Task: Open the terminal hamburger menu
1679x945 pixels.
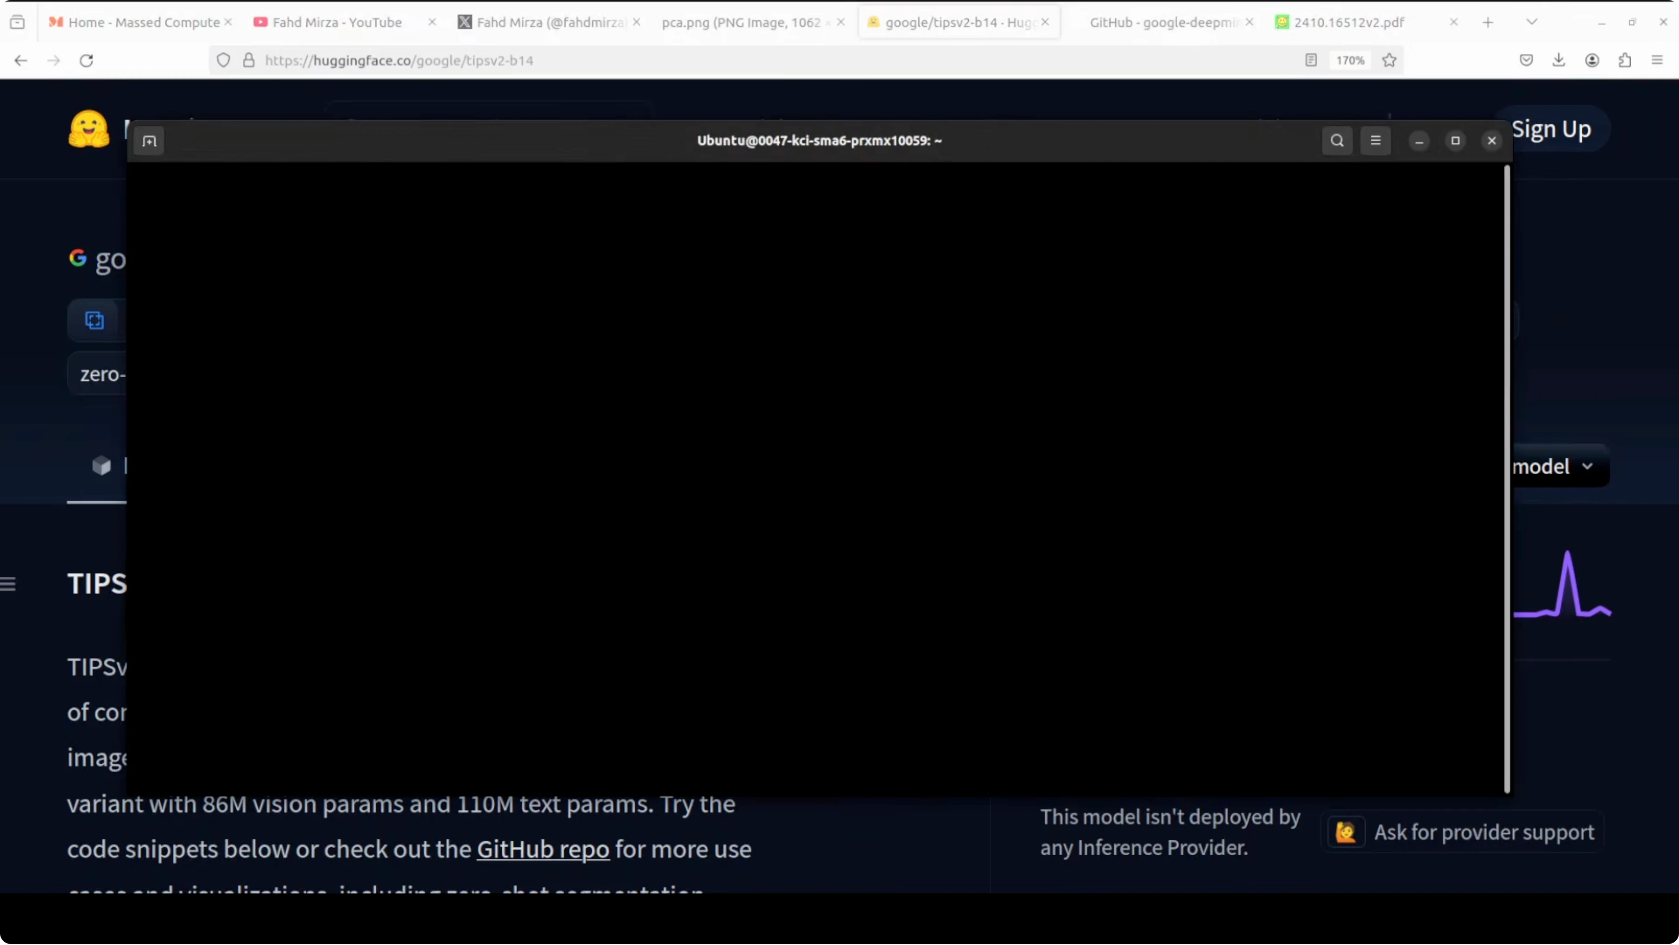Action: (1375, 141)
